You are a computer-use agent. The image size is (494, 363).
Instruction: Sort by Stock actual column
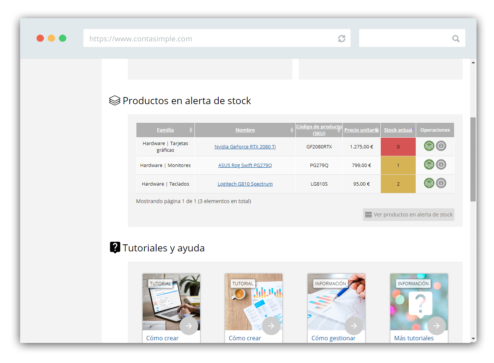[x=398, y=130]
